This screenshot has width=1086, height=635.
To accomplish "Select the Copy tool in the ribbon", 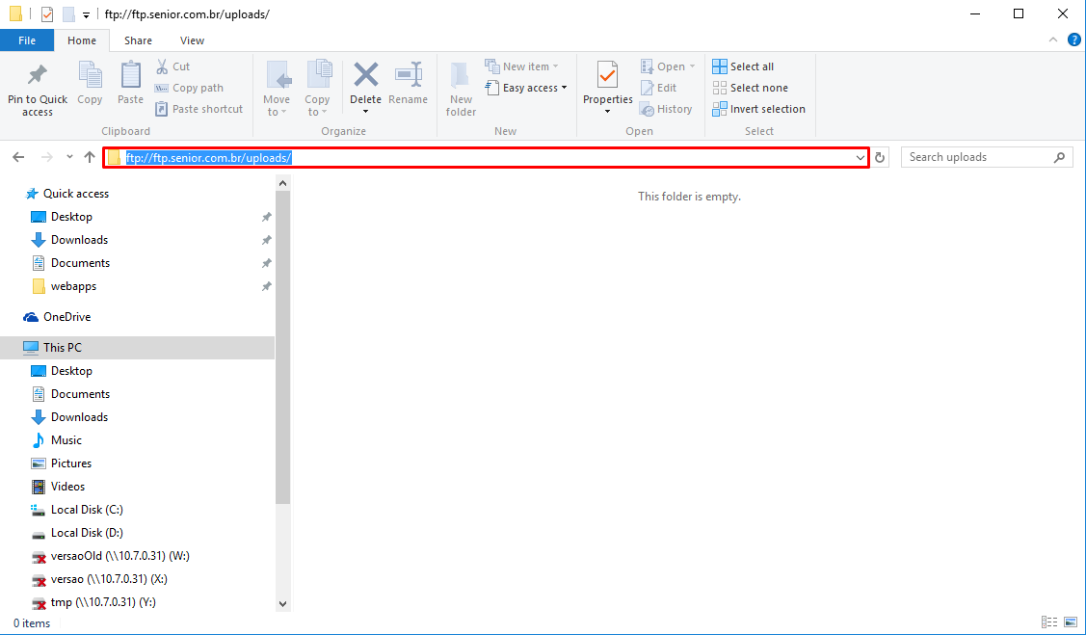I will pos(90,86).
